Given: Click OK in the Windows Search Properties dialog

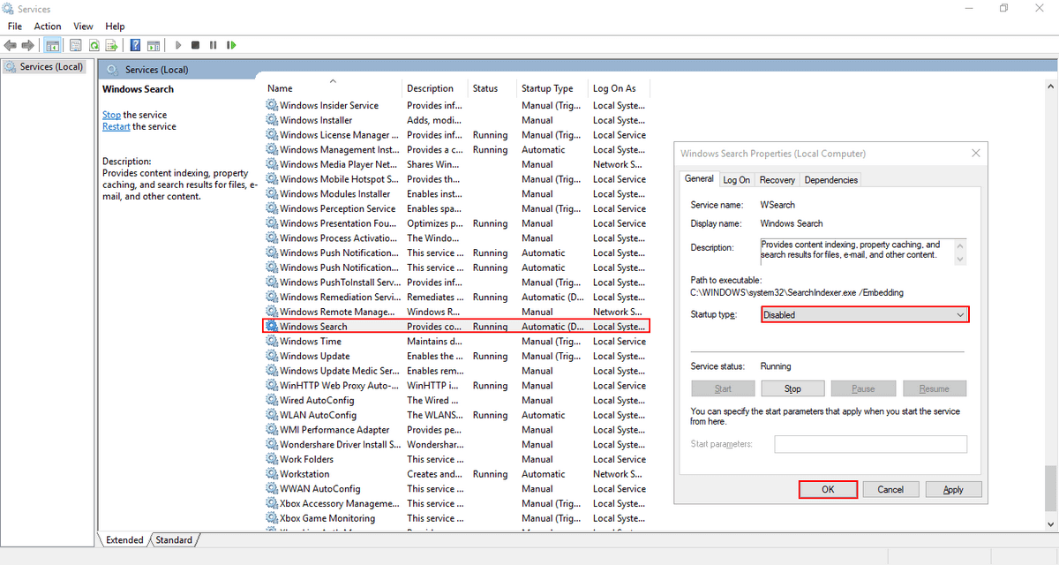Looking at the screenshot, I should 828,489.
